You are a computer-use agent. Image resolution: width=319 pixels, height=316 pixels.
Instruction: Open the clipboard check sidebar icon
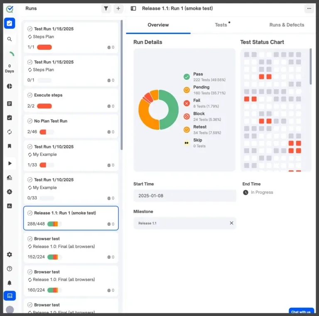point(10,118)
